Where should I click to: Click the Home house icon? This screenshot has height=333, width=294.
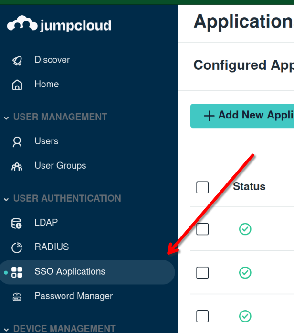tap(17, 85)
